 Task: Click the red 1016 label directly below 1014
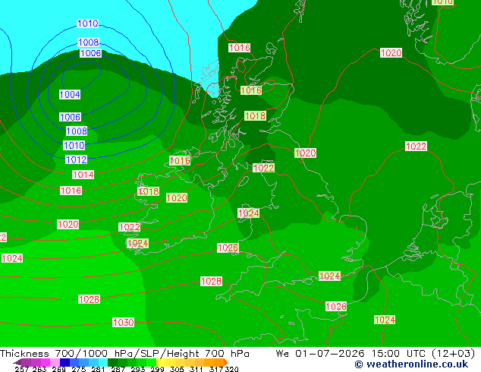coord(71,191)
